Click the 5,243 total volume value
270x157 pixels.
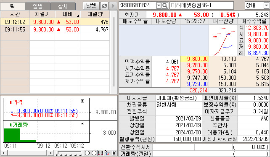tap(262, 15)
